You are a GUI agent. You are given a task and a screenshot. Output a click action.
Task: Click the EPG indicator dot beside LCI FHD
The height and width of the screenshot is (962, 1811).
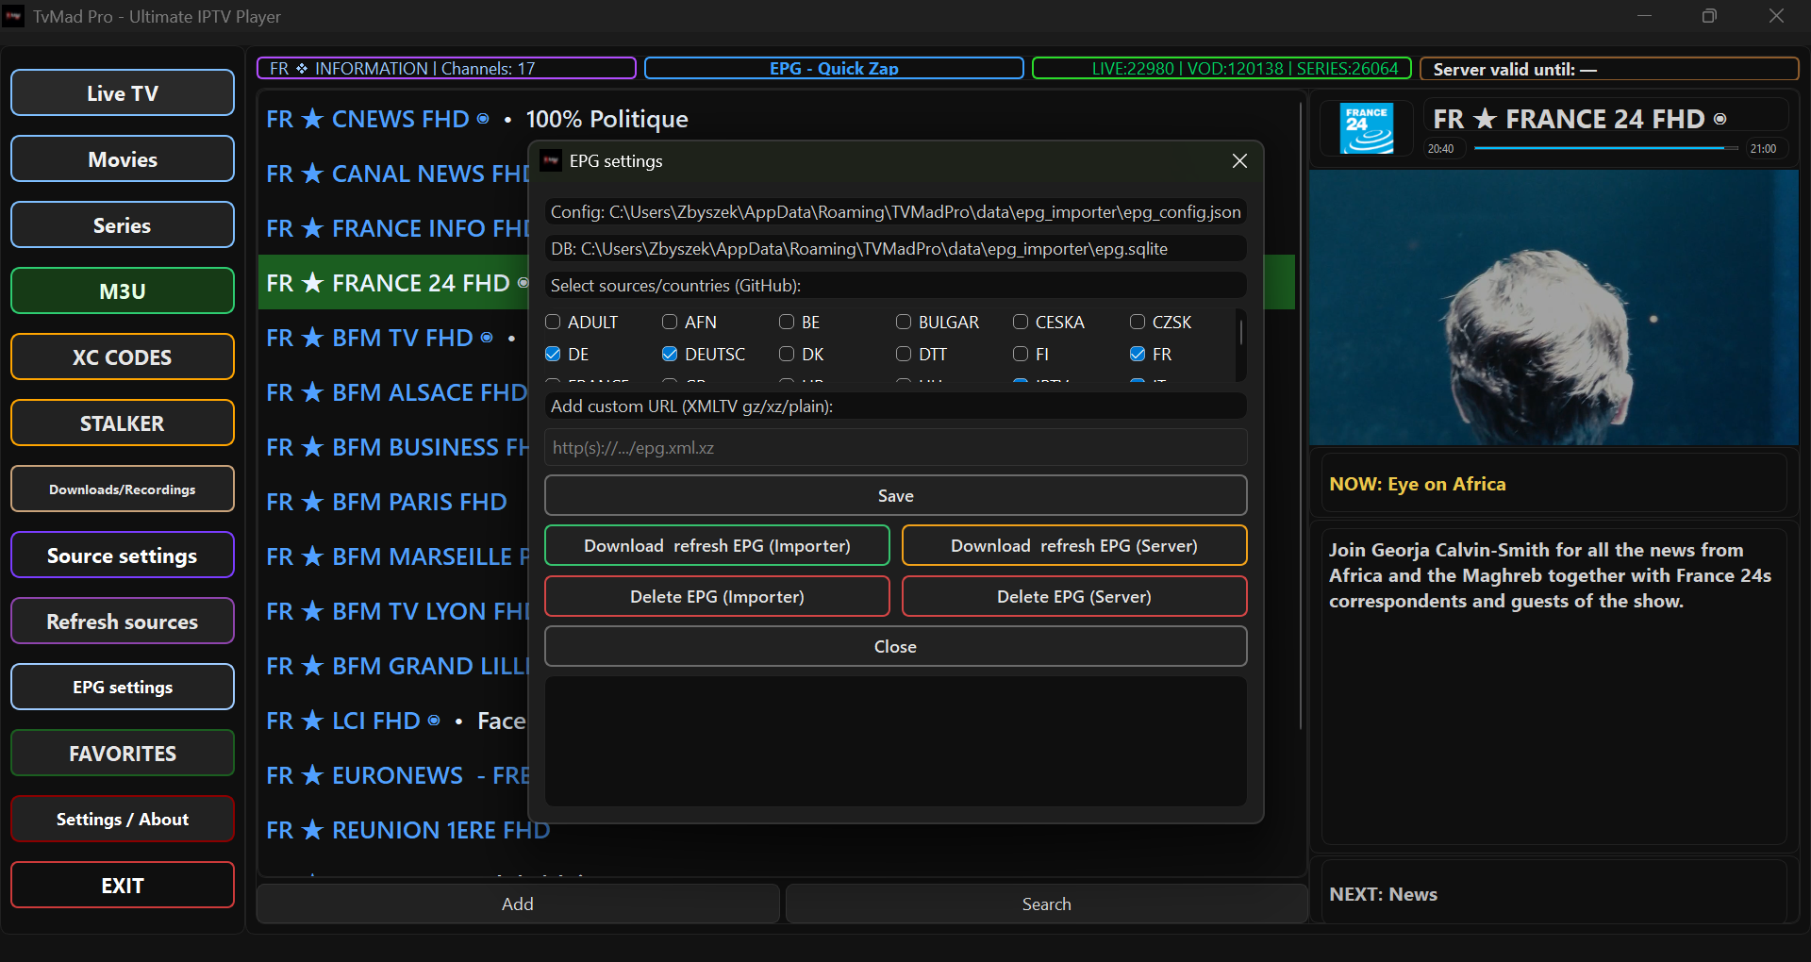(x=434, y=721)
